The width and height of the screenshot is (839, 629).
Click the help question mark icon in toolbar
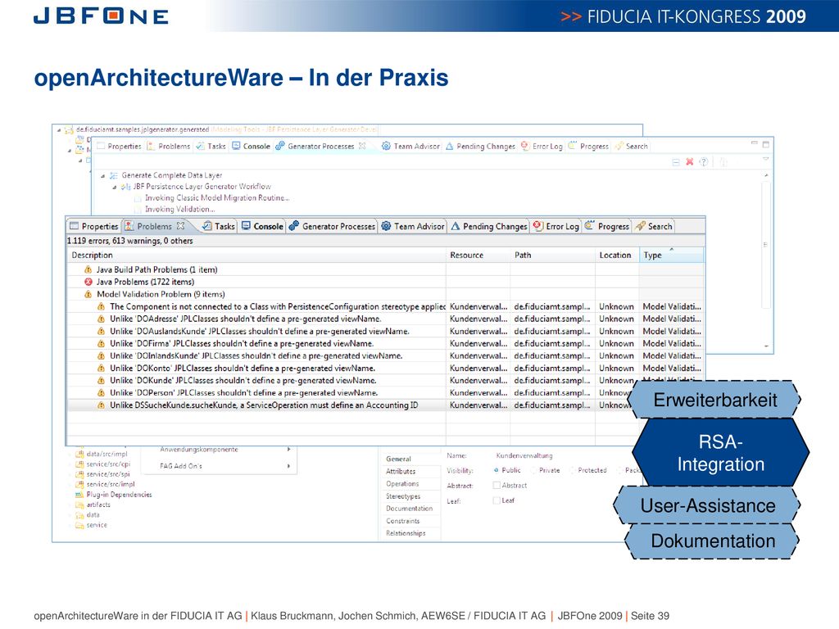704,161
